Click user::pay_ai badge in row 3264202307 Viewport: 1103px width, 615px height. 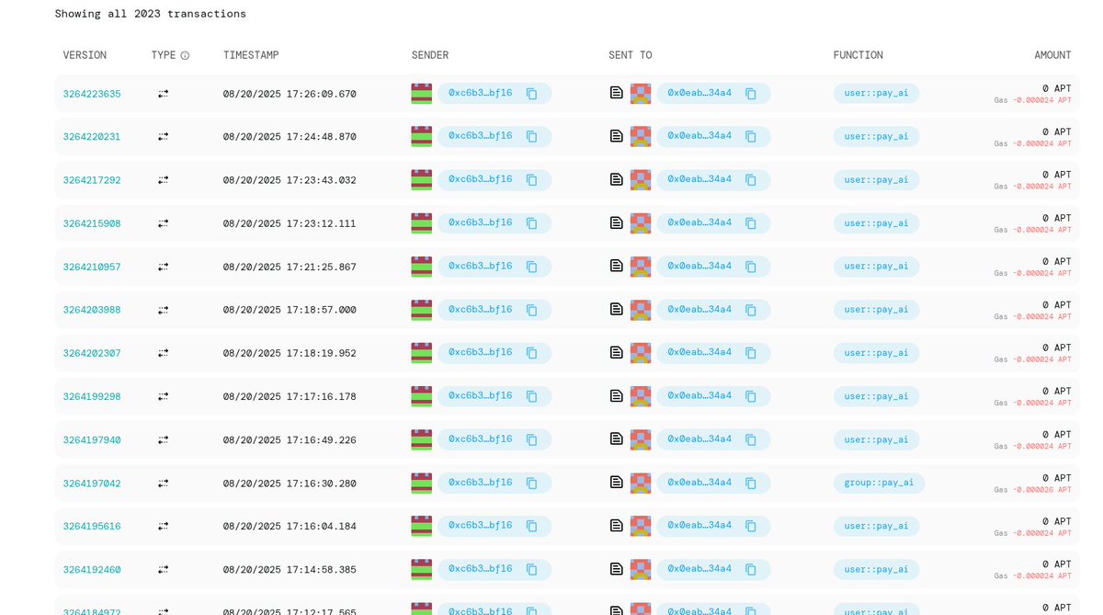click(x=877, y=352)
